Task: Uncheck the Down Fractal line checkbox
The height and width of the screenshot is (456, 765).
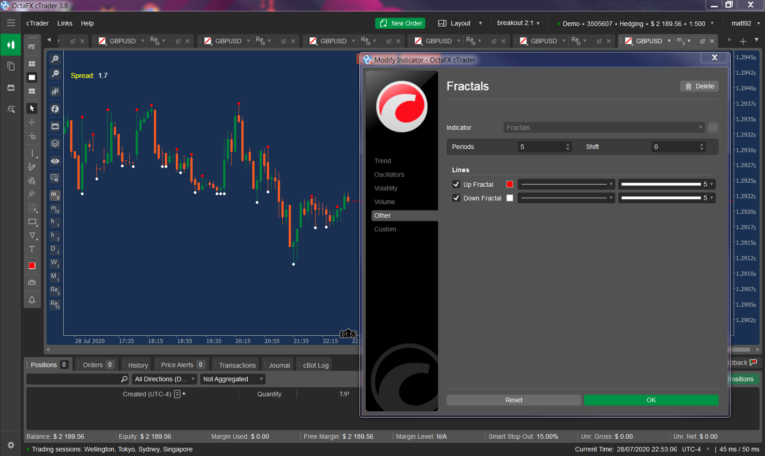Action: 456,198
